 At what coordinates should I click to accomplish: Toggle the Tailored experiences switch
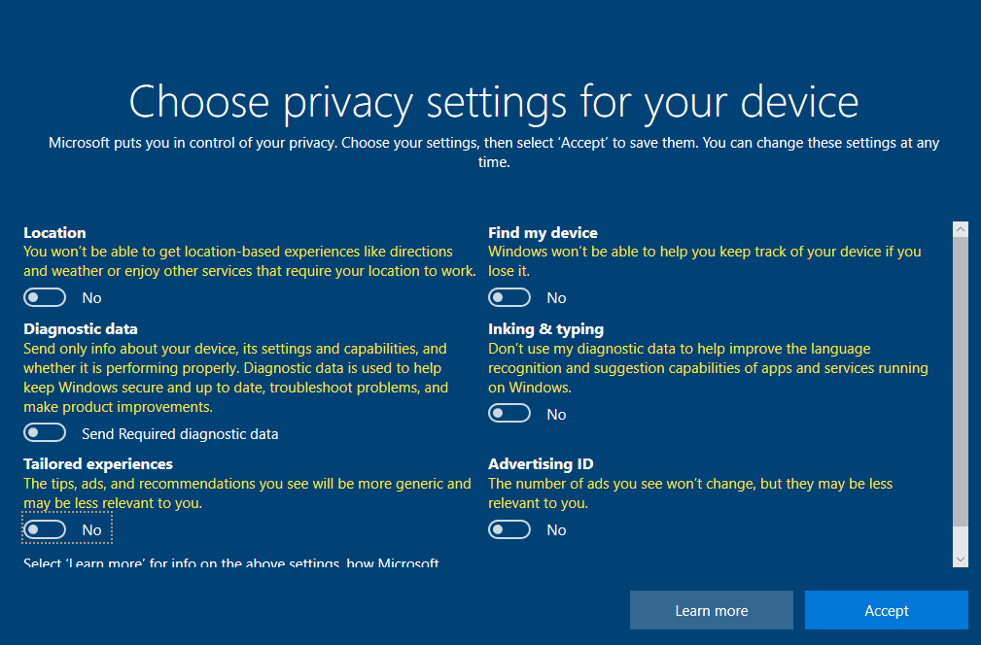click(x=45, y=529)
